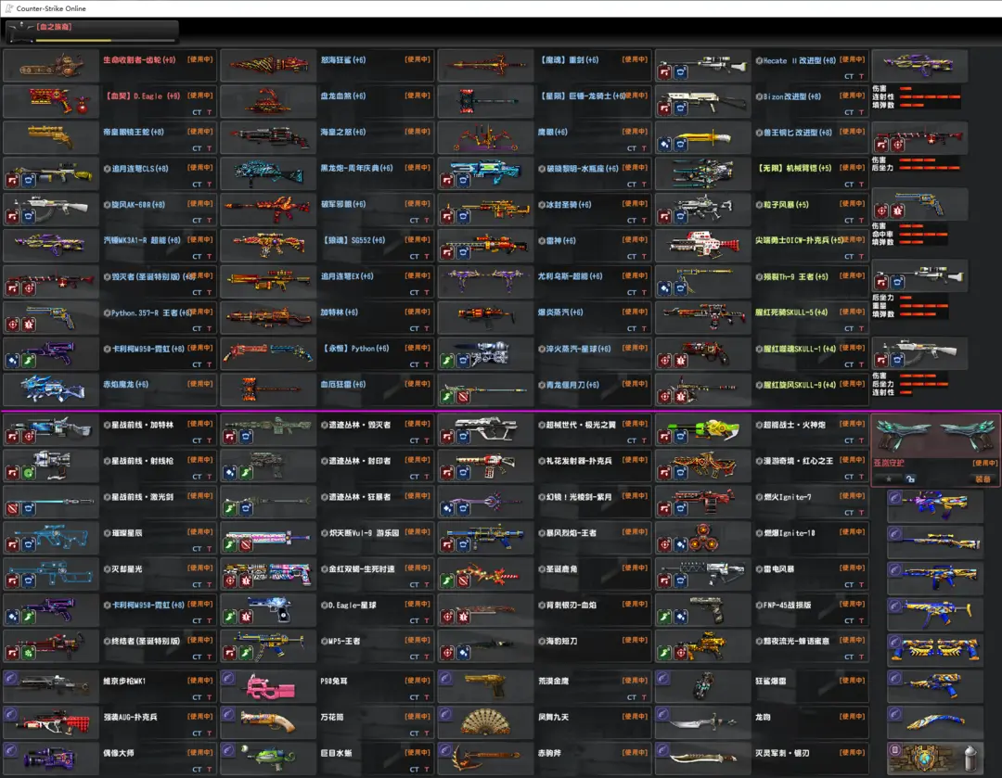Select the 赤焰魔龙 (+6) blue dragon weapon image

point(51,389)
